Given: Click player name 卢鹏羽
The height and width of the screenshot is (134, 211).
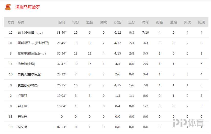Looking at the screenshot, I should 22,96.
